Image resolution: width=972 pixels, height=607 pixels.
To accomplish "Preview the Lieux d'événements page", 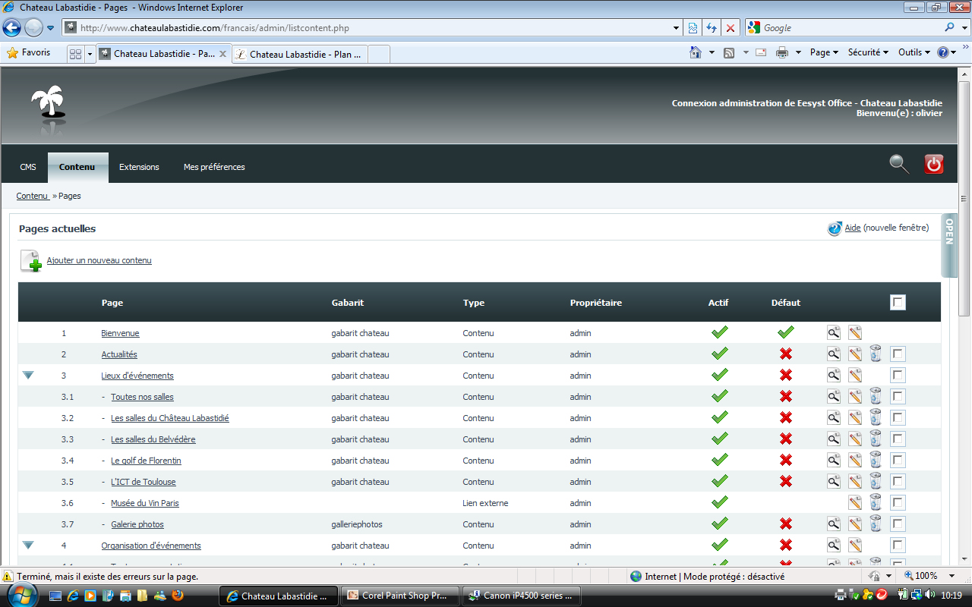I will [x=834, y=375].
